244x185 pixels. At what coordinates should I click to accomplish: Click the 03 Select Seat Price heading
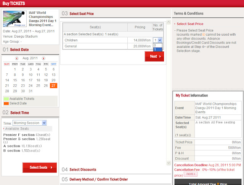[78, 14]
